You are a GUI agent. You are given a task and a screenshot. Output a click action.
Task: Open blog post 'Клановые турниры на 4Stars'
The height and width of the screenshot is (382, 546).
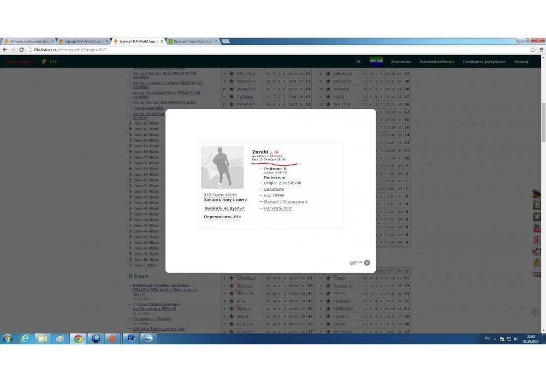(164, 289)
